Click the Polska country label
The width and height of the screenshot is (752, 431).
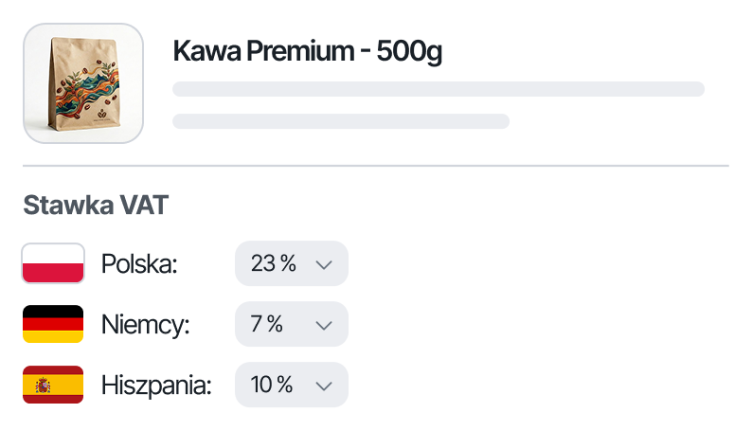139,263
